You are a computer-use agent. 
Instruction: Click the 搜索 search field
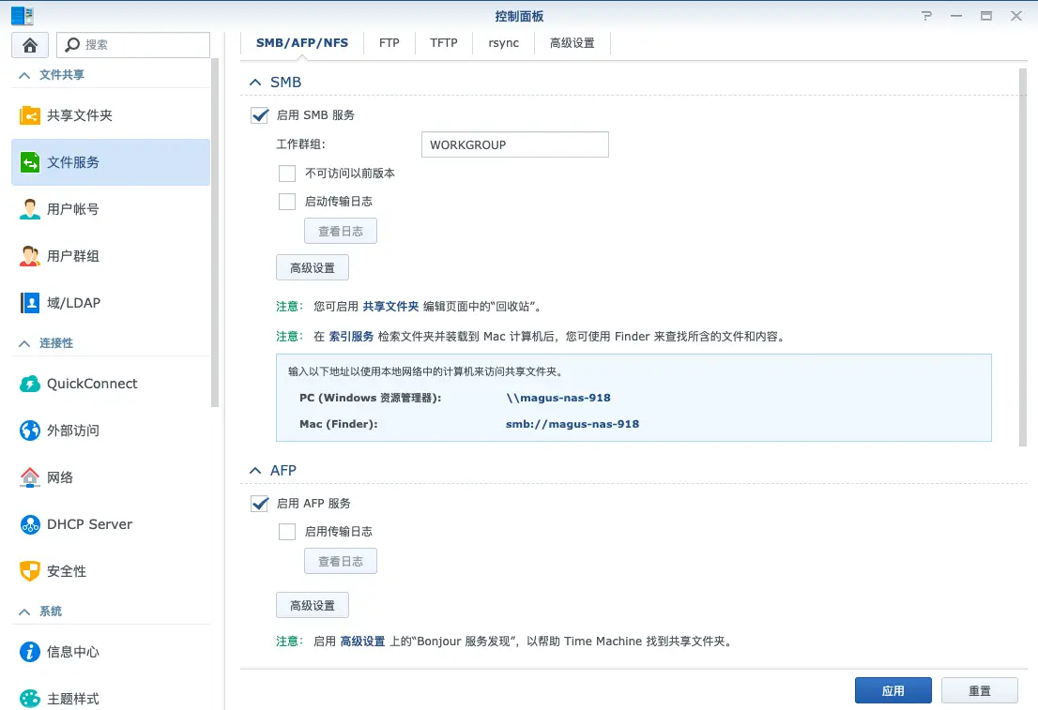coord(133,45)
